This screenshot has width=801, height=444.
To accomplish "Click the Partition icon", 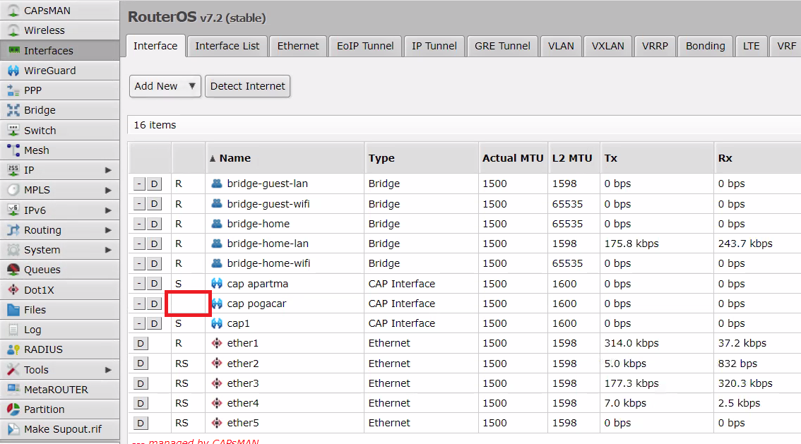I will click(13, 409).
